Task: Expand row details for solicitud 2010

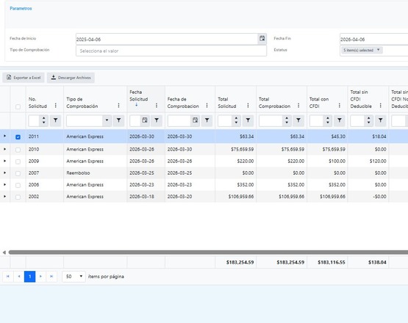Action: point(4,149)
